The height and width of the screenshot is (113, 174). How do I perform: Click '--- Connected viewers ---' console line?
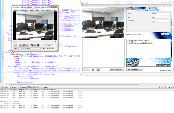tap(12, 104)
